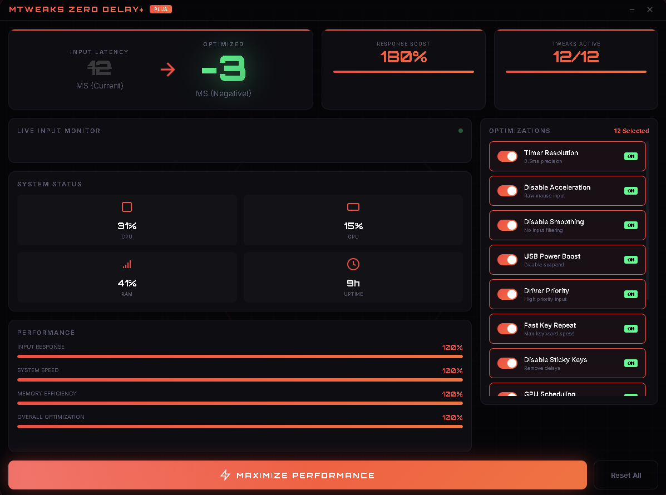Click the "9h" uptime value

coord(353,283)
